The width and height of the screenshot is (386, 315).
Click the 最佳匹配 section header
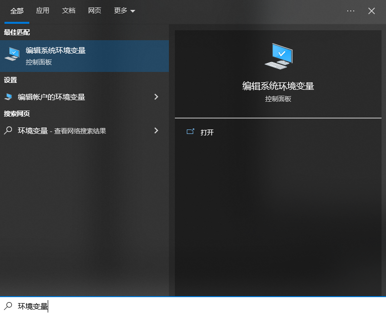pyautogui.click(x=17, y=32)
